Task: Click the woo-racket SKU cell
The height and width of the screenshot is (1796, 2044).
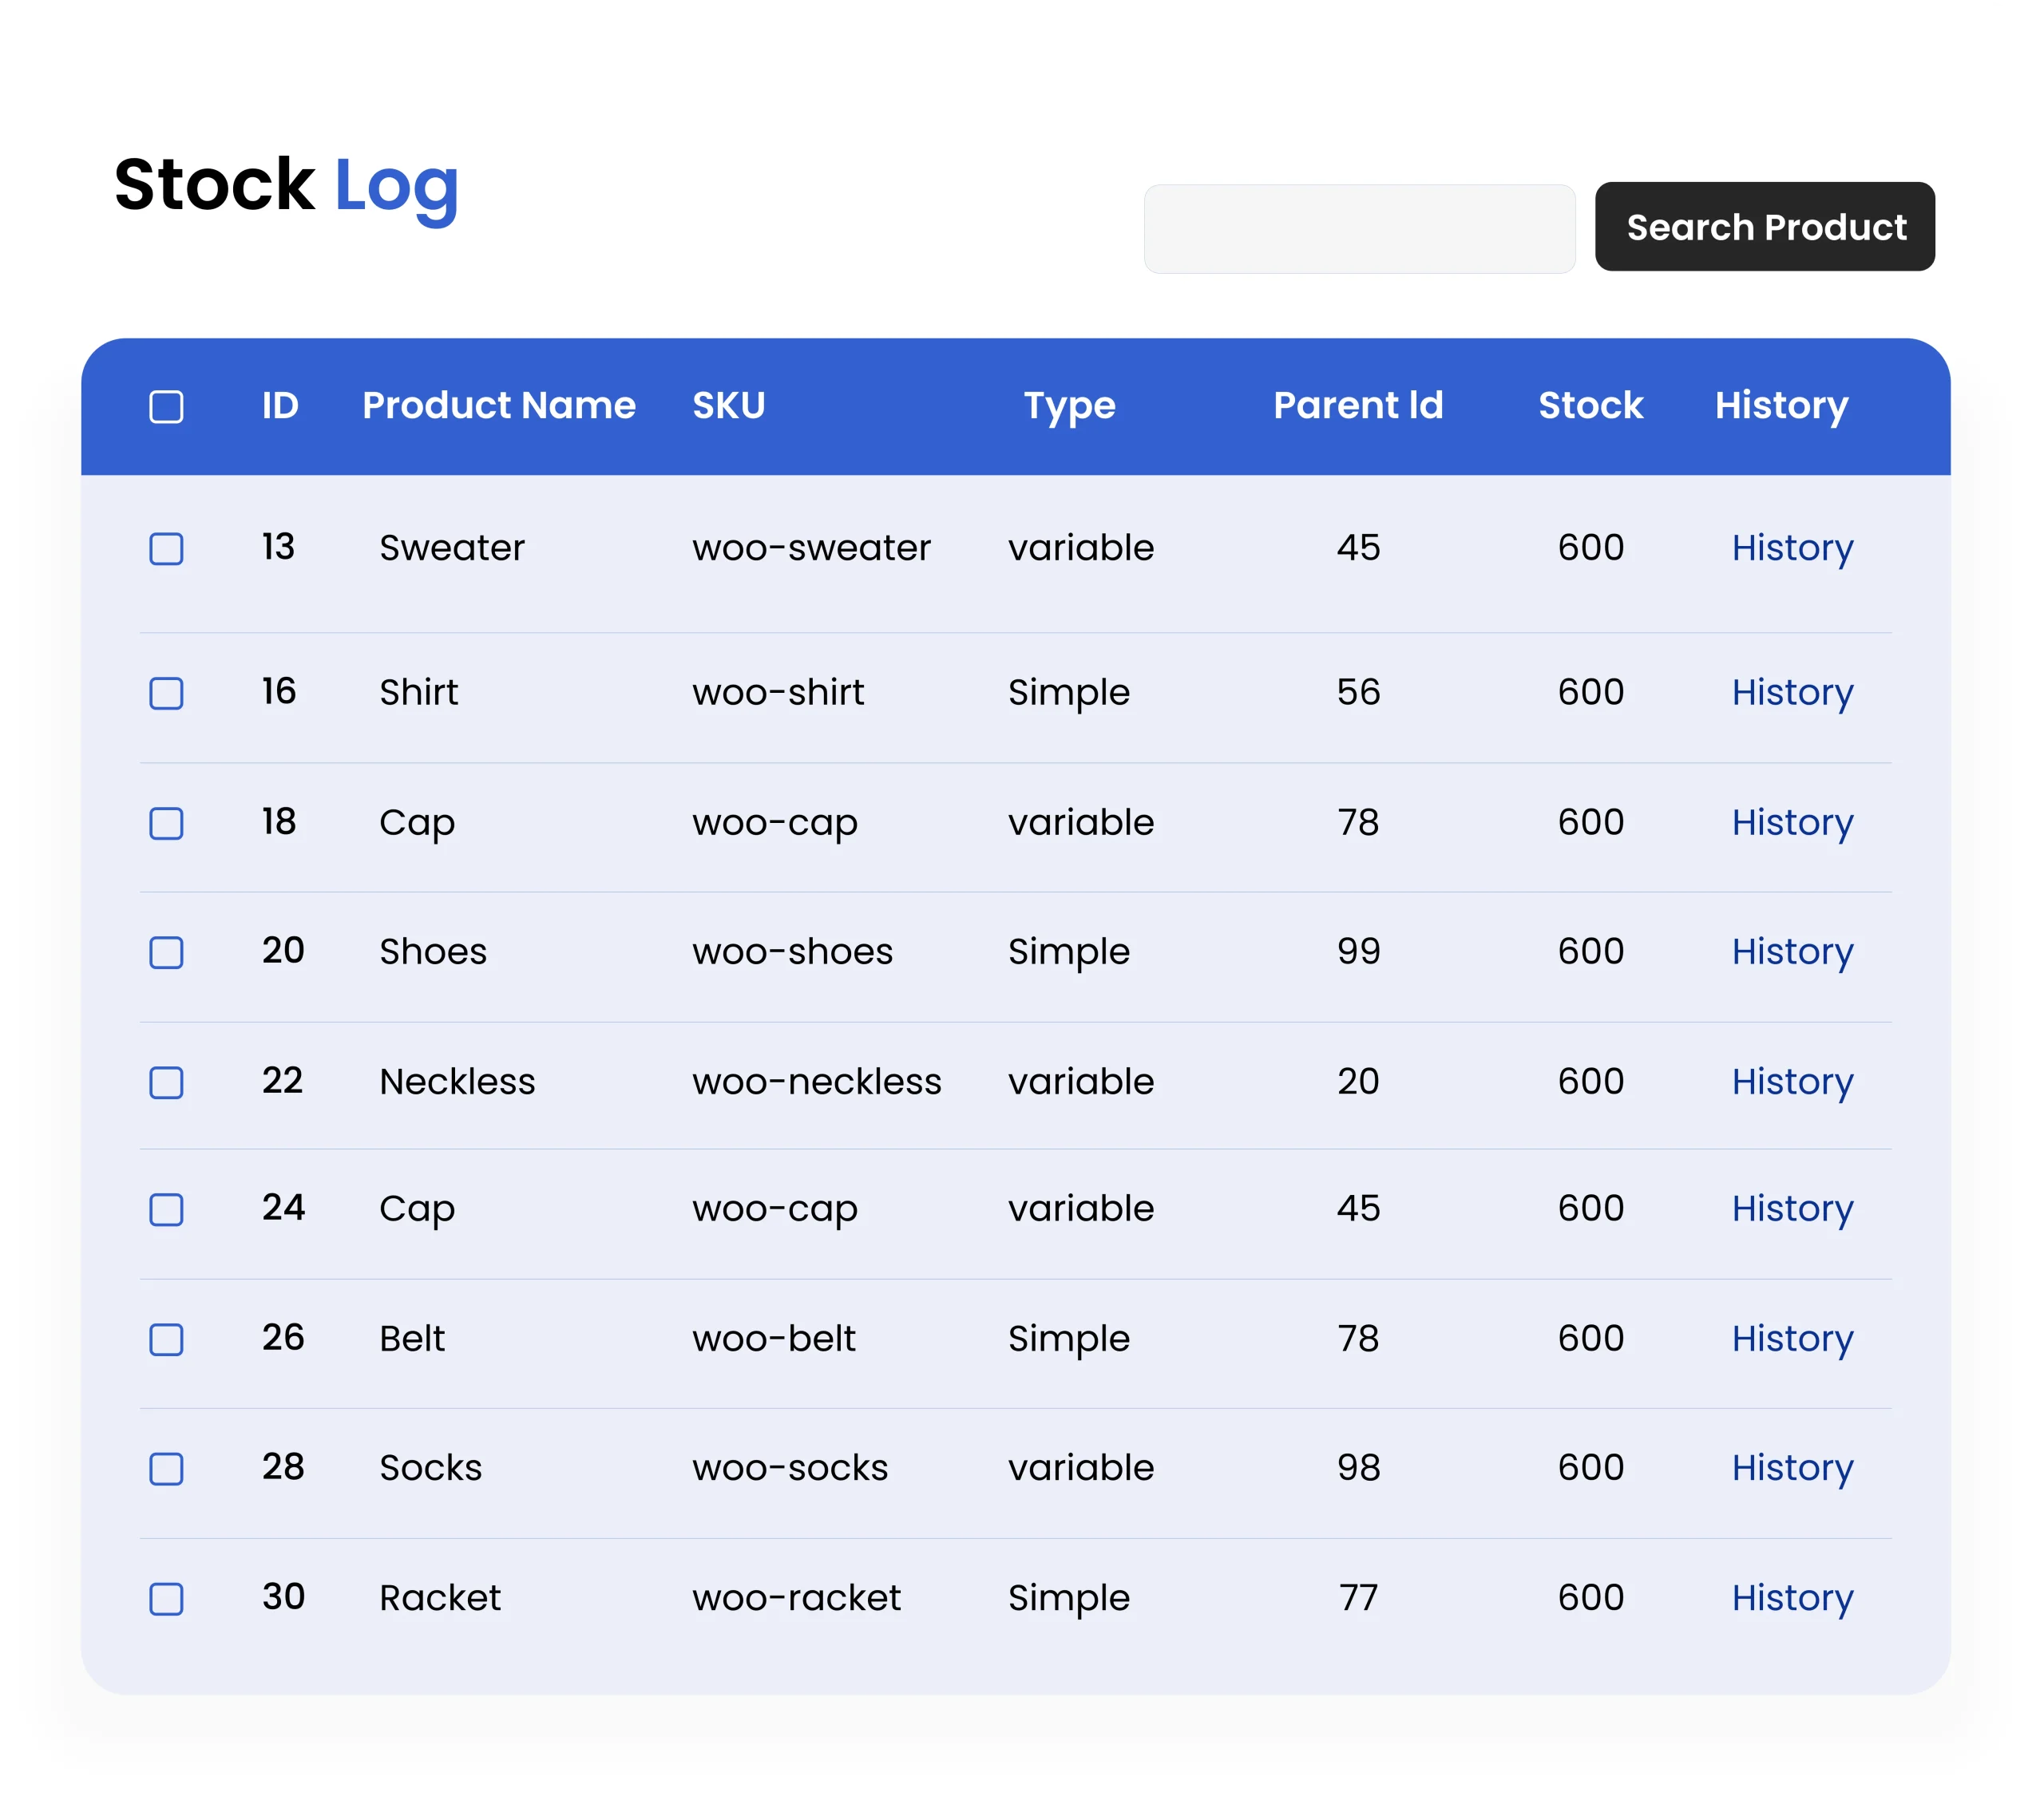Action: tap(796, 1597)
